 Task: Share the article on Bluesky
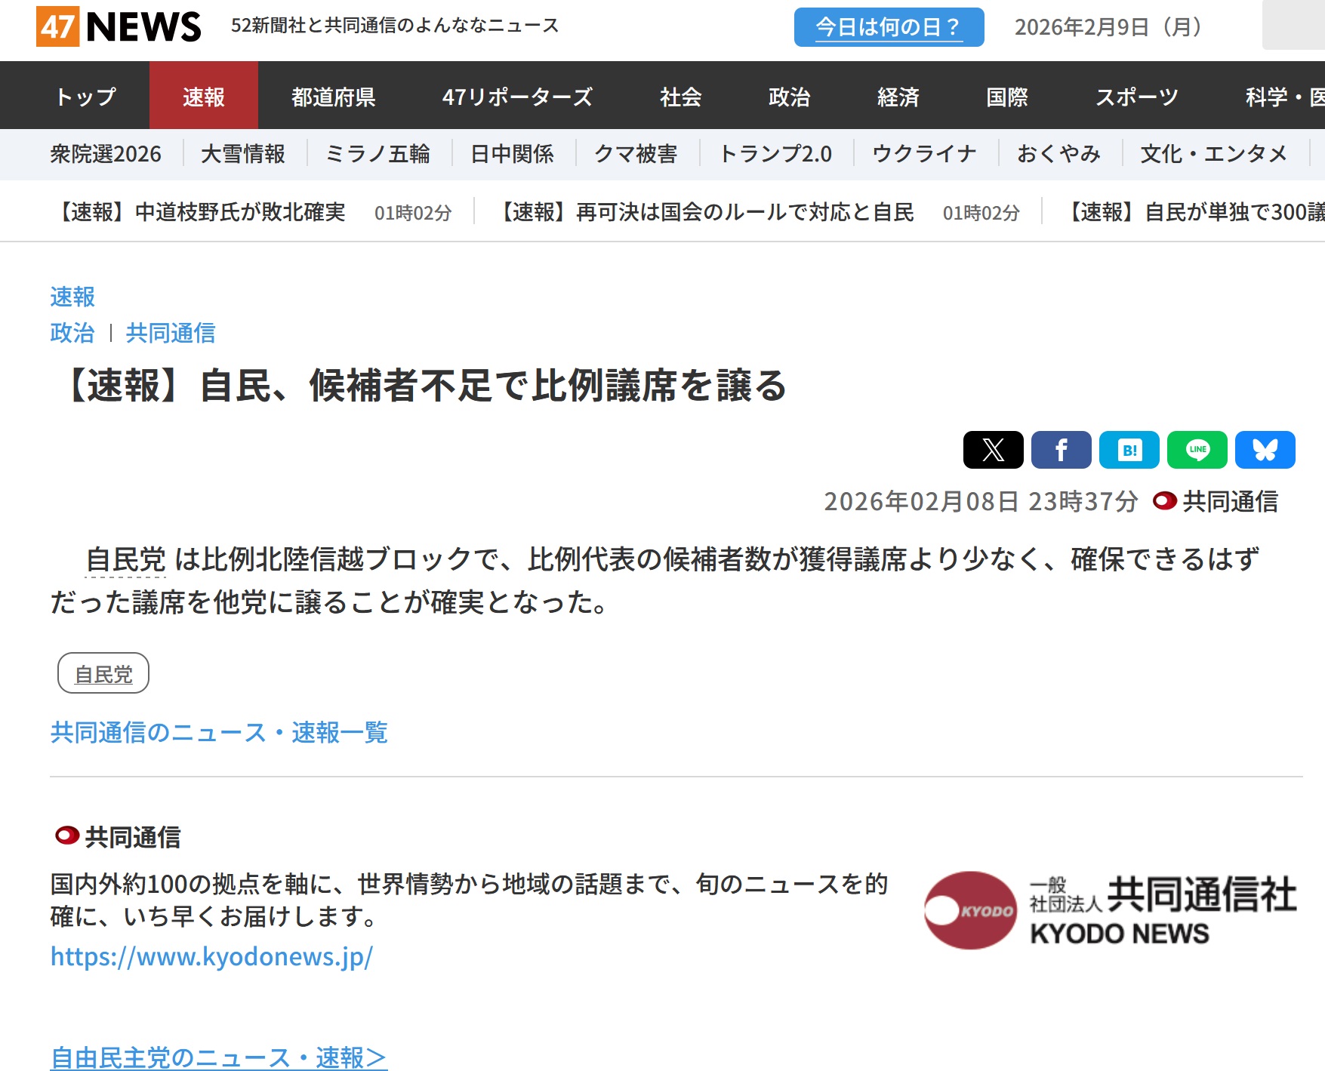(x=1265, y=450)
